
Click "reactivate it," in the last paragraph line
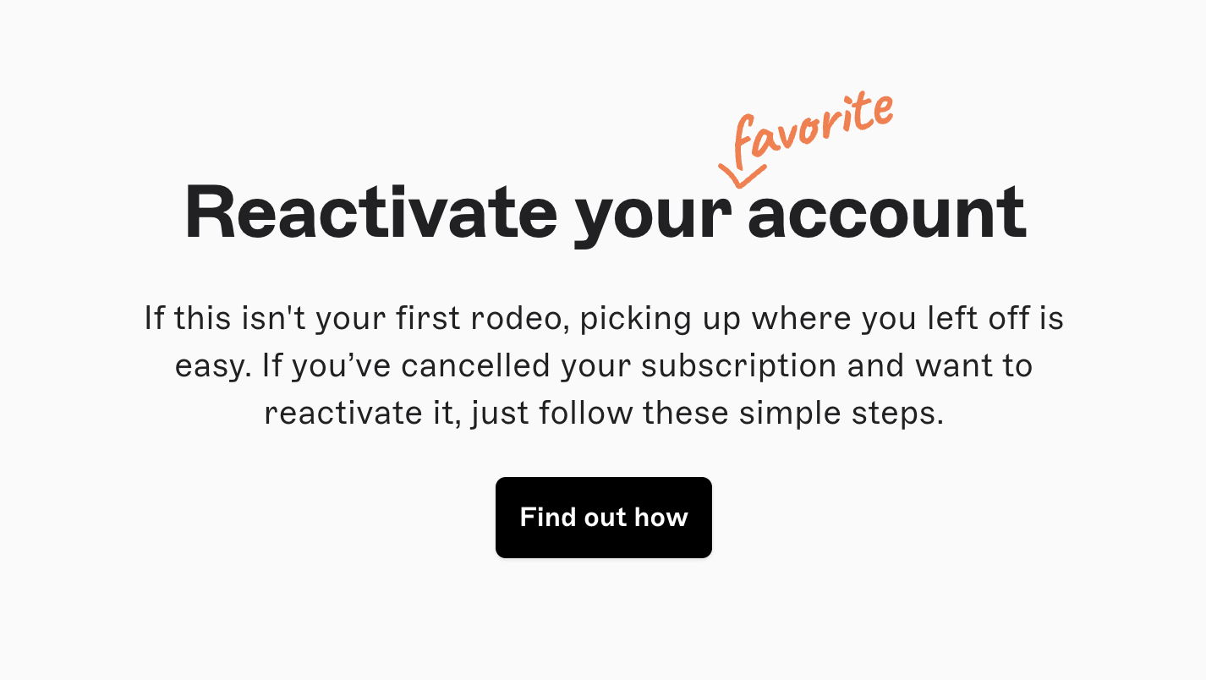click(363, 414)
